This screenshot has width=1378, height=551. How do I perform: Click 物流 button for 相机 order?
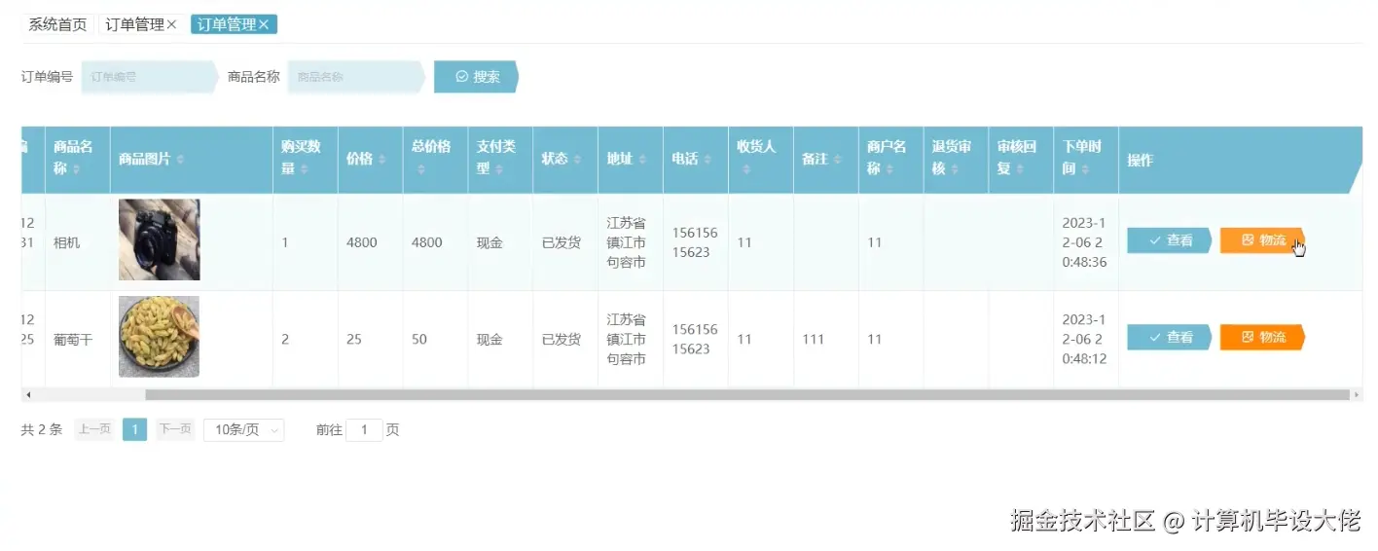1262,240
